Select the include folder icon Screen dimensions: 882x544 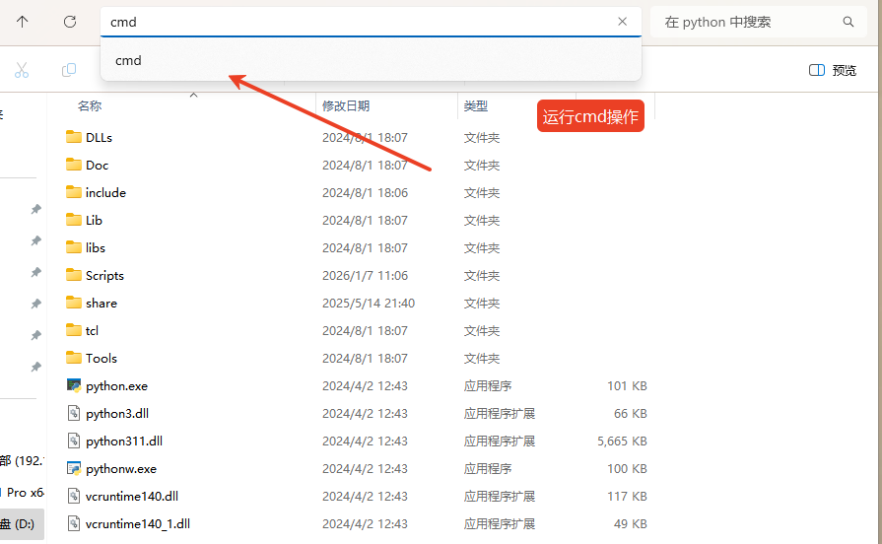(x=74, y=192)
